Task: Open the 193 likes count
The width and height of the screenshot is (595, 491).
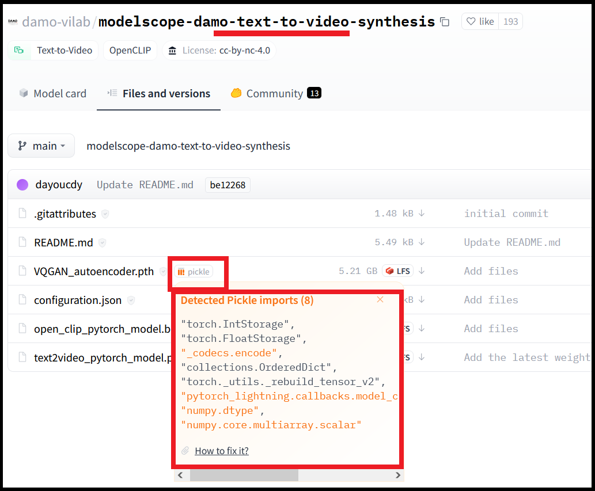Action: [x=510, y=22]
